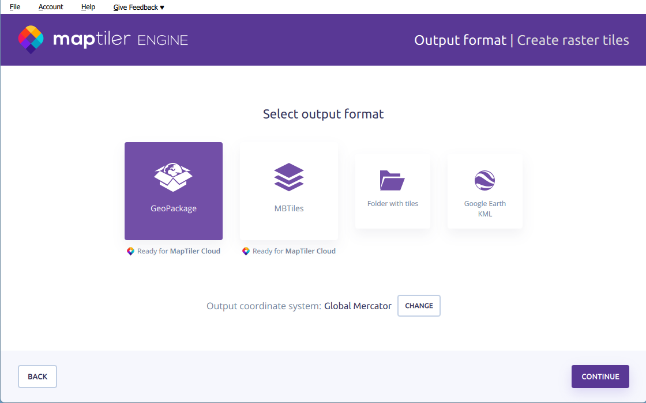Viewport: 646px width, 403px height.
Task: Click the "Select output format" heading
Action: 323,114
